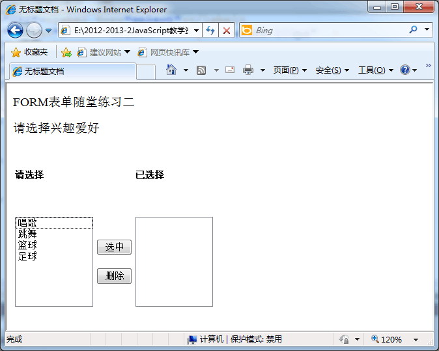Click the Home icon
This screenshot has height=351, width=439.
click(171, 70)
